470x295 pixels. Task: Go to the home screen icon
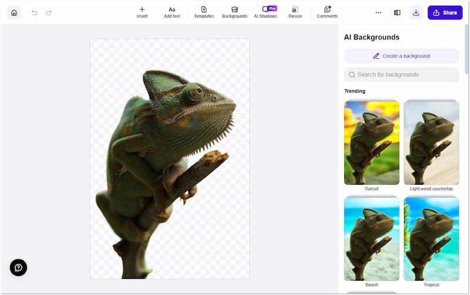[x=14, y=13]
